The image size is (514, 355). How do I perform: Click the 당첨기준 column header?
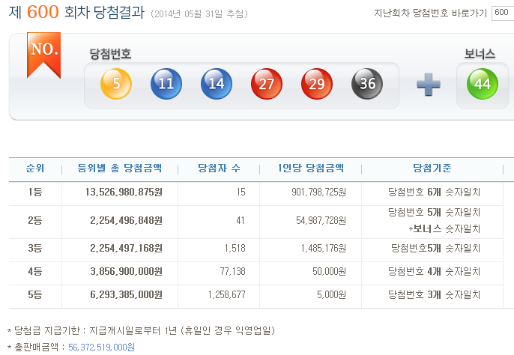432,169
